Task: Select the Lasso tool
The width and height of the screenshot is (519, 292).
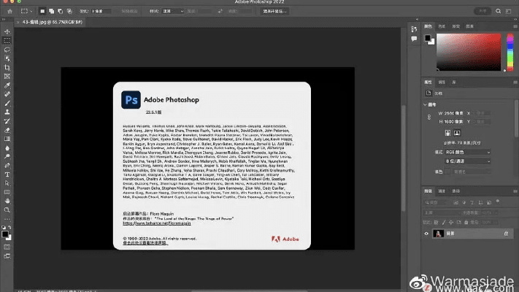Action: [x=7, y=49]
